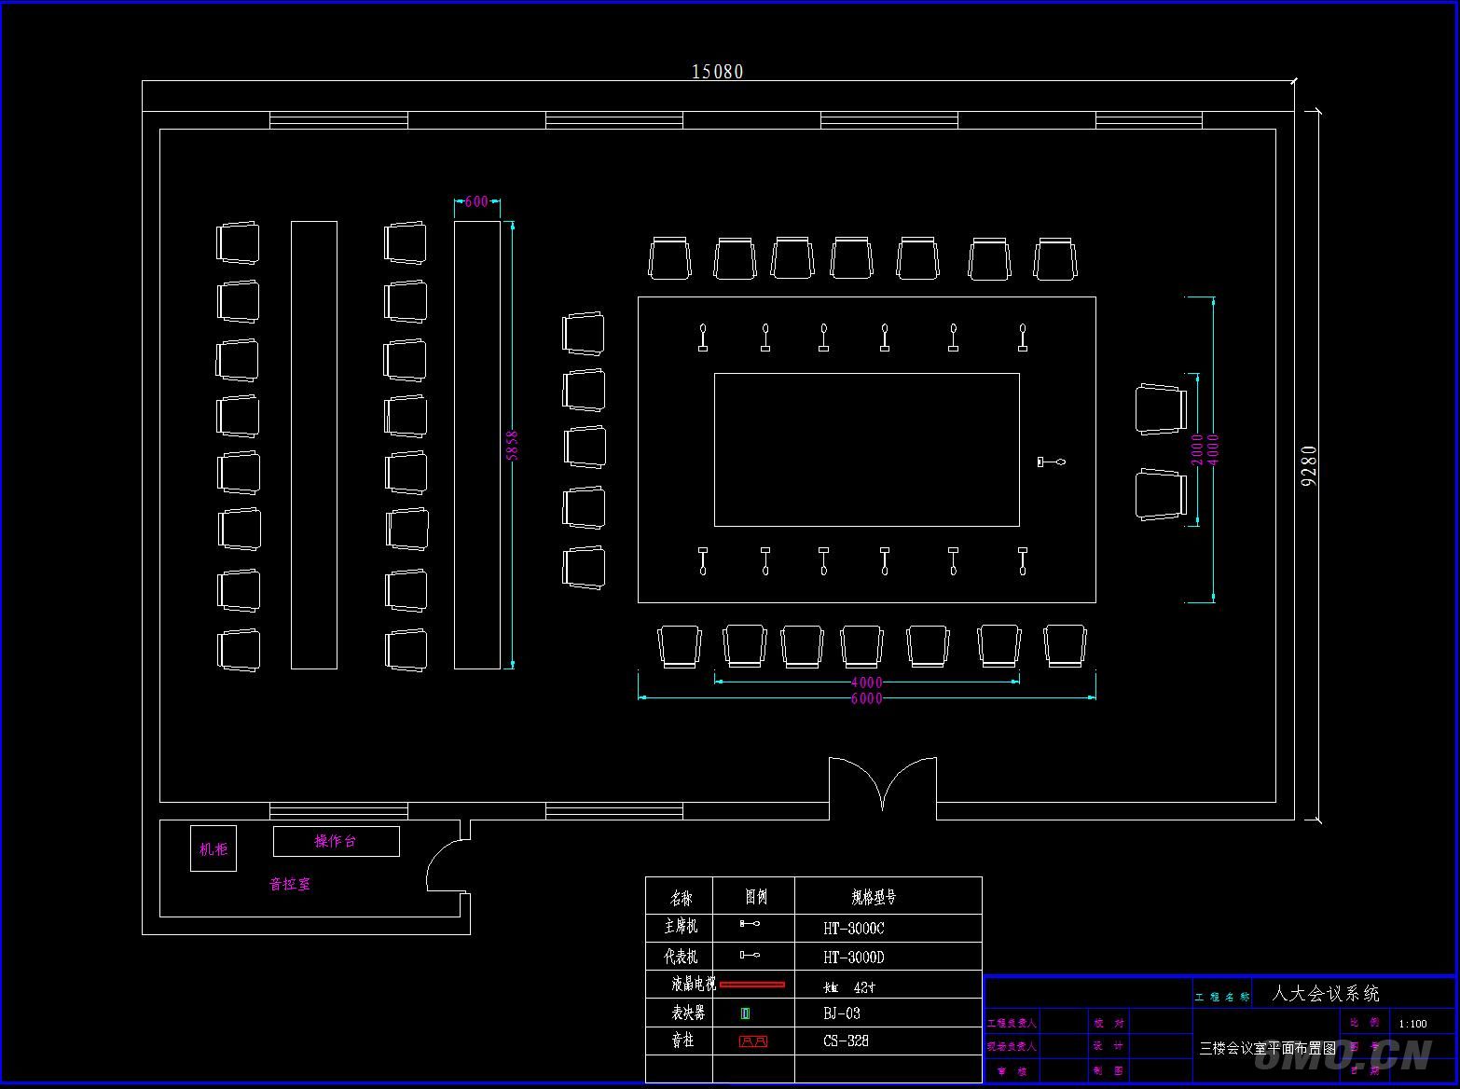1460x1089 pixels.
Task: Select the green 表决器 legend symbol
Action: pyautogui.click(x=745, y=1013)
